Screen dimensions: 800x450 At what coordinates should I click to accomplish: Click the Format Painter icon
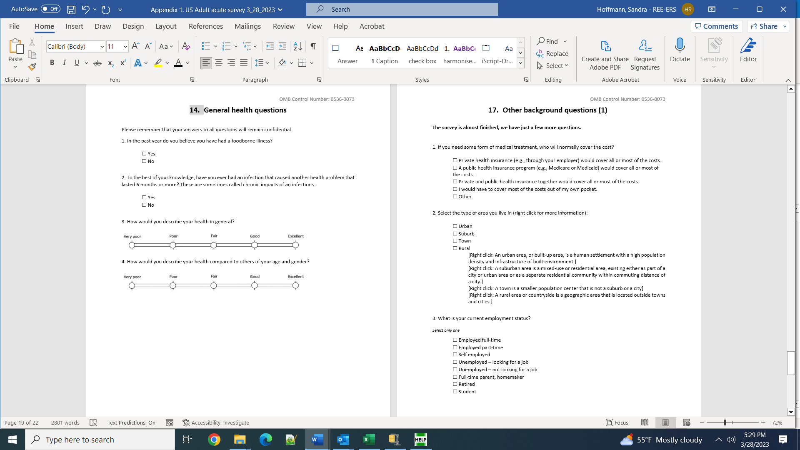32,67
